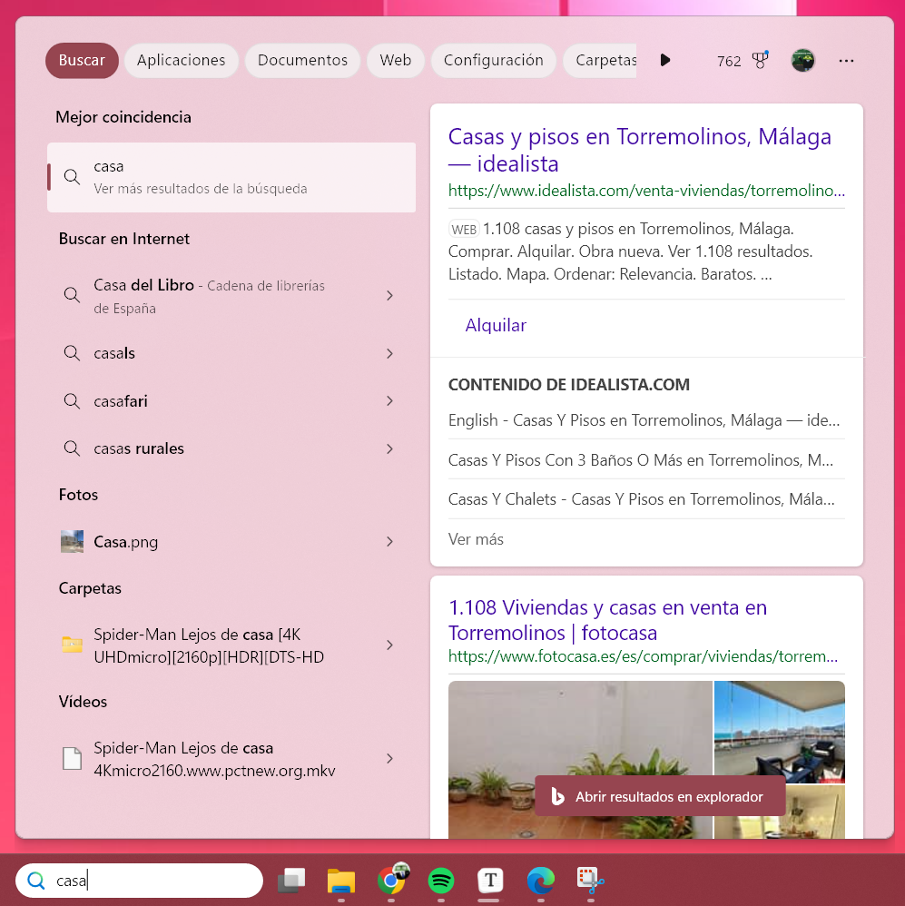Launch Snipping Tool from the taskbar
905x906 pixels.
(x=590, y=880)
